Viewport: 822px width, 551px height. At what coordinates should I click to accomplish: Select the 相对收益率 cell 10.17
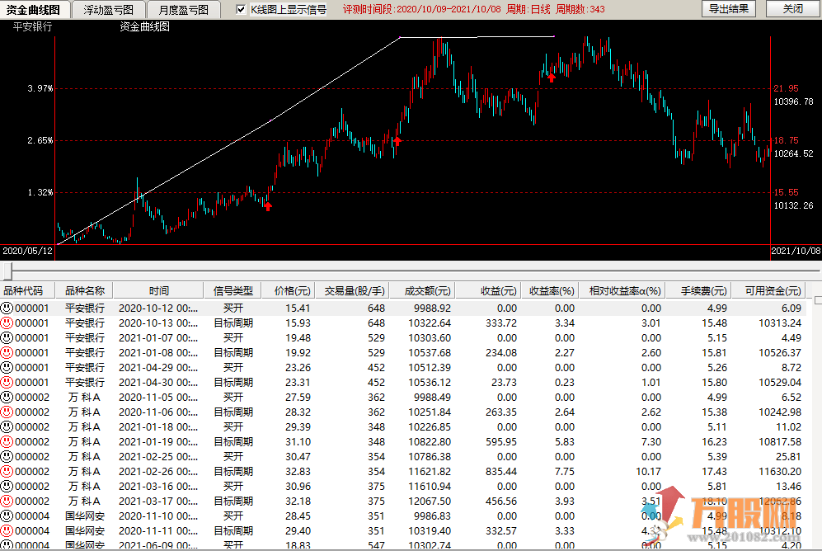click(649, 472)
